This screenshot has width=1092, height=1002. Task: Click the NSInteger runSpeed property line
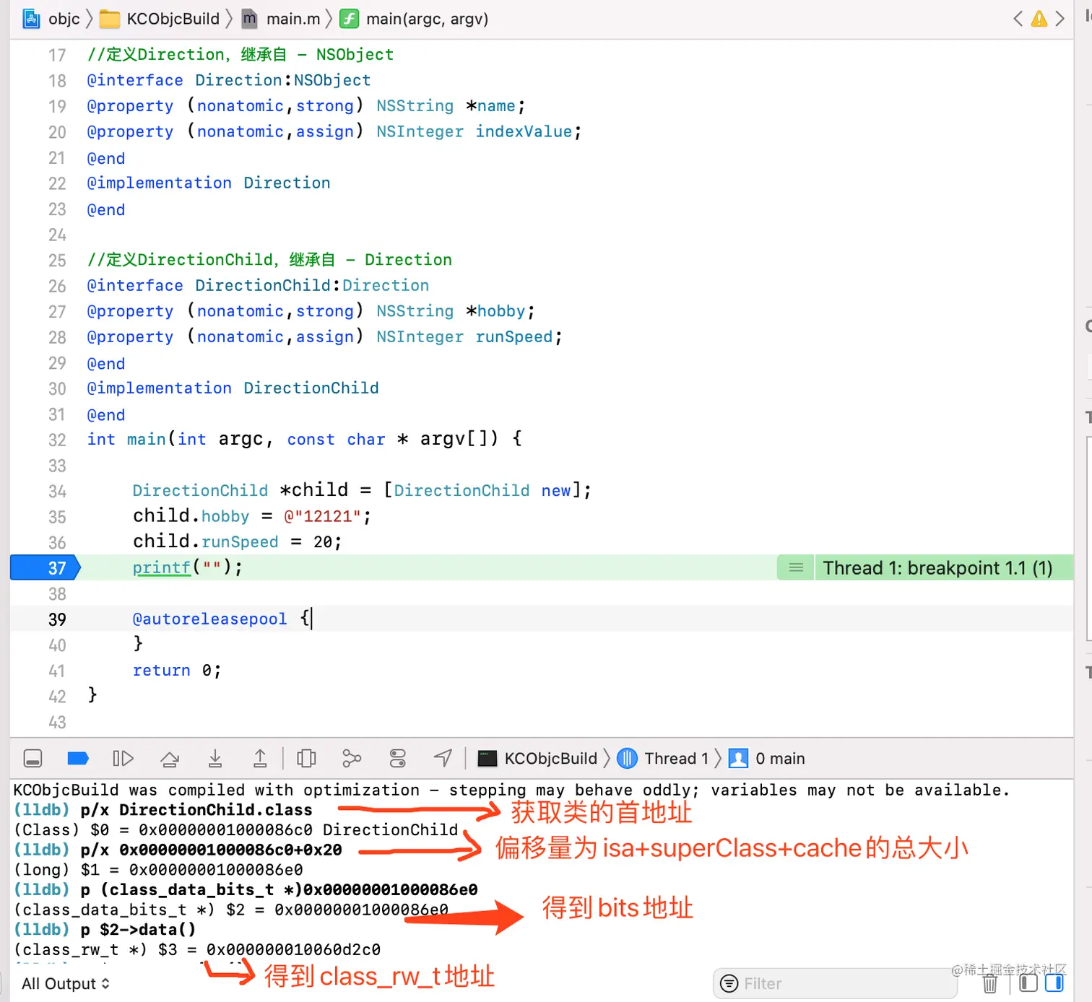324,336
